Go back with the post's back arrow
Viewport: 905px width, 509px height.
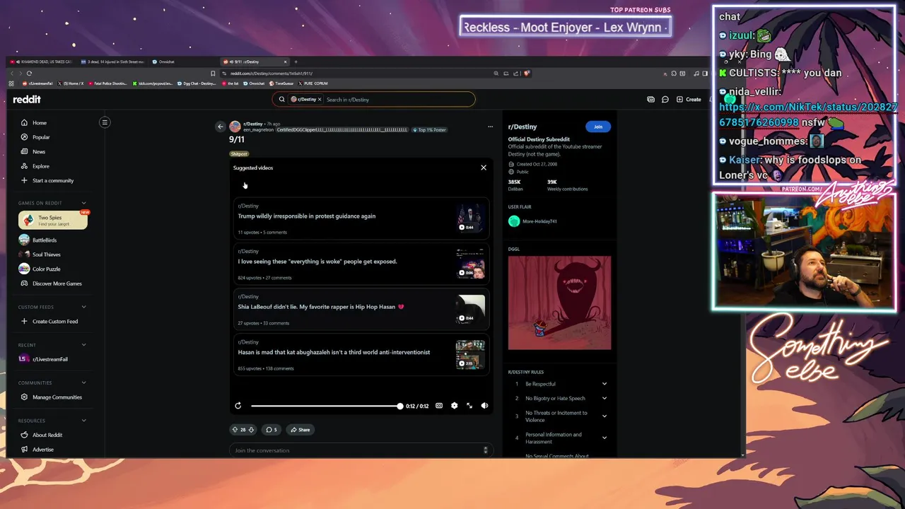click(221, 127)
